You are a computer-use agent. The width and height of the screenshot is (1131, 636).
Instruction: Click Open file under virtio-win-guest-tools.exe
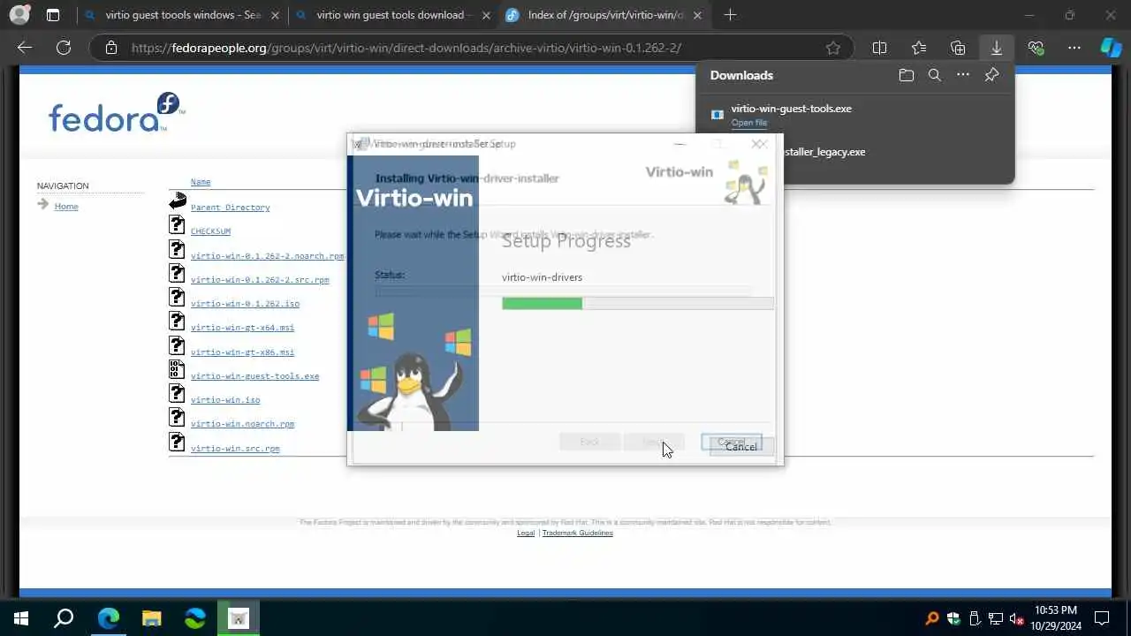pyautogui.click(x=749, y=123)
